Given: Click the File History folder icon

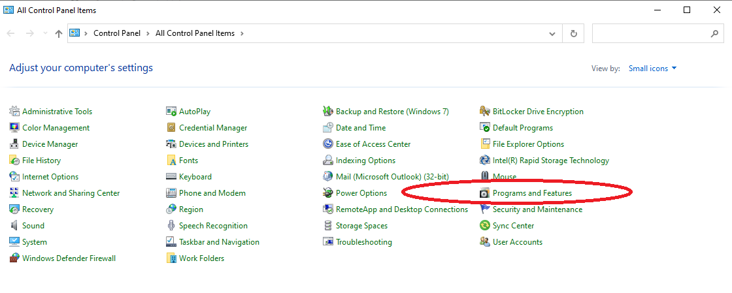Looking at the screenshot, I should (x=14, y=161).
